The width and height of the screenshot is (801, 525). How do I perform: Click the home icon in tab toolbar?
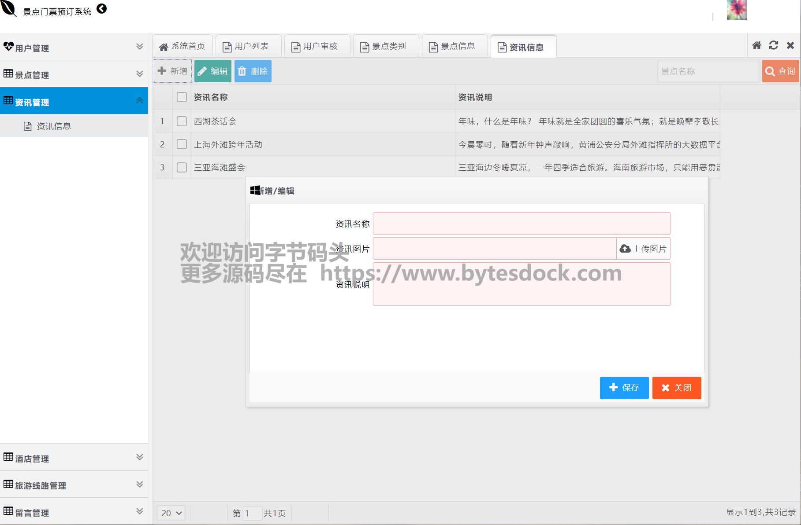pyautogui.click(x=756, y=45)
